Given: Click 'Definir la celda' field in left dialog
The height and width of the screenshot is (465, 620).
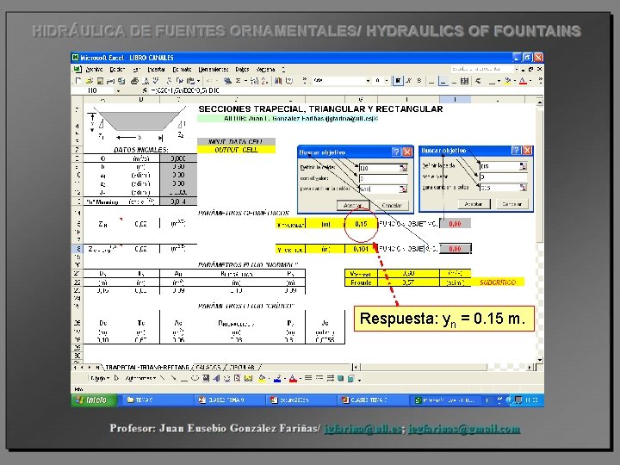Looking at the screenshot, I should 383,168.
